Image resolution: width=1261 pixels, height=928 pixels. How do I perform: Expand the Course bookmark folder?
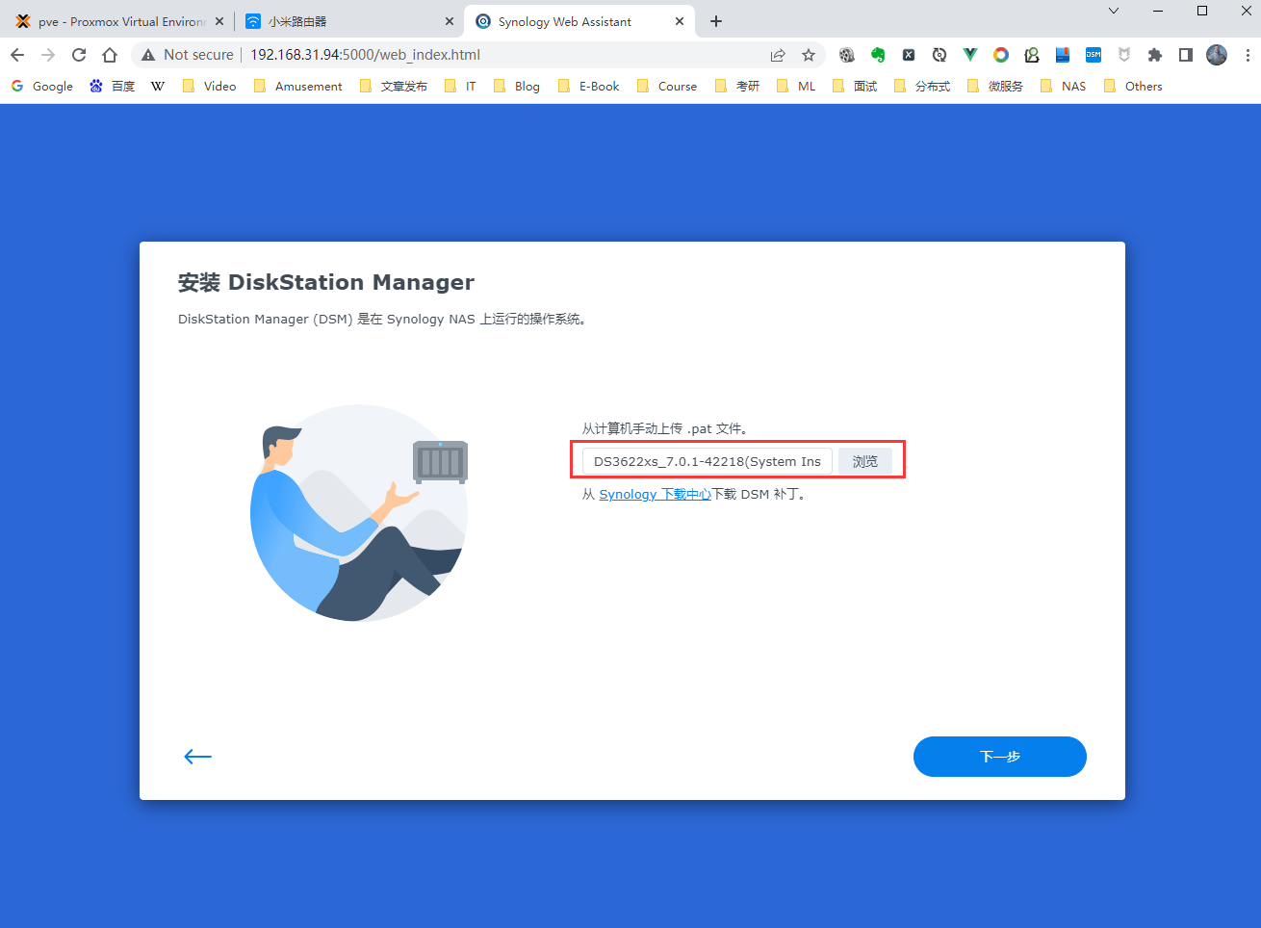coord(666,87)
